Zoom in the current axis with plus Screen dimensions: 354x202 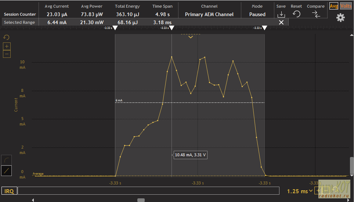(x=7, y=46)
